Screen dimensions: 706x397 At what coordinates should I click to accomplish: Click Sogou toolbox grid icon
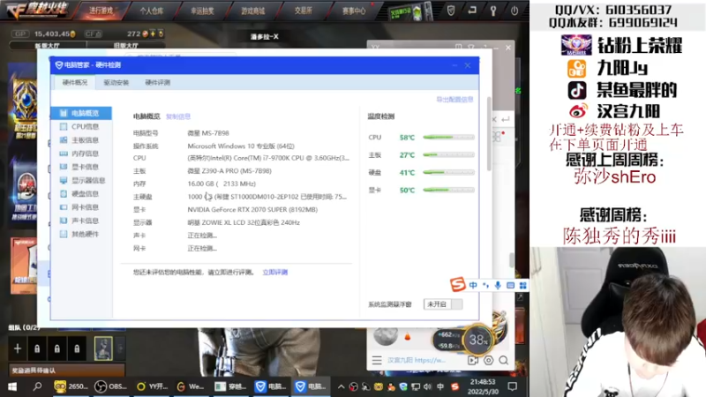[x=522, y=285]
